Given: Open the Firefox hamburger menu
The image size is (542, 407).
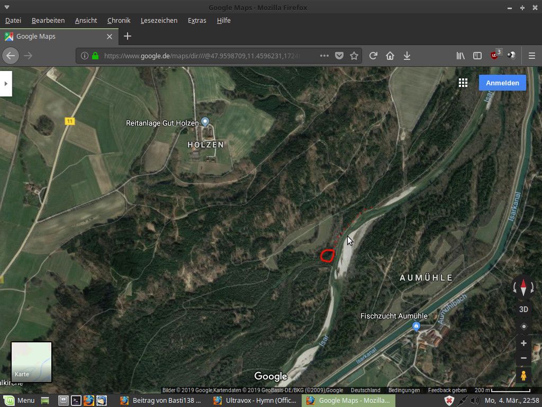Looking at the screenshot, I should (532, 56).
